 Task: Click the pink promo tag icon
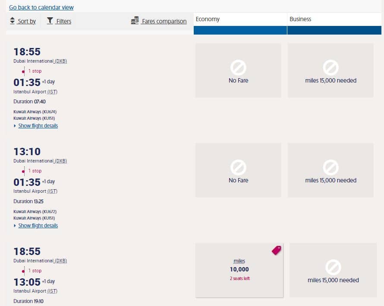pyautogui.click(x=276, y=250)
